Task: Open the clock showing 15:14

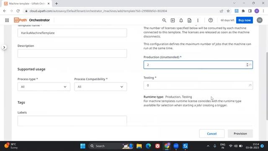Action: (x=252, y=146)
